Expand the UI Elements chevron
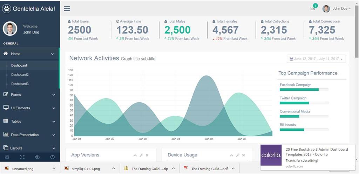Screen dimensions: 359x174 click(54, 108)
